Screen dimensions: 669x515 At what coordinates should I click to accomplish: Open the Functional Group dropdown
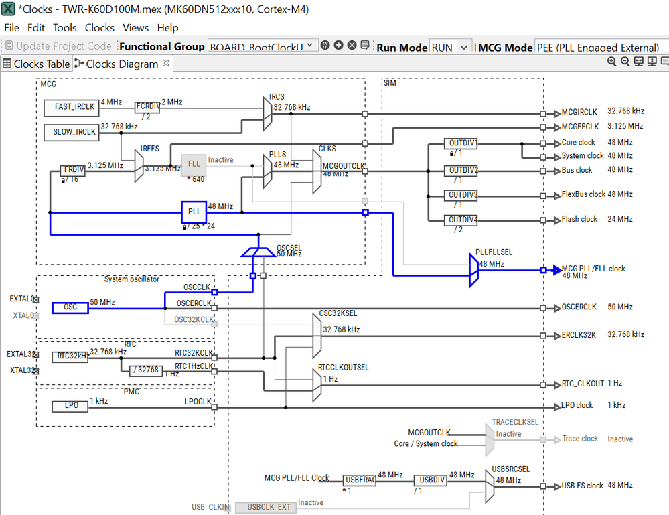point(263,46)
